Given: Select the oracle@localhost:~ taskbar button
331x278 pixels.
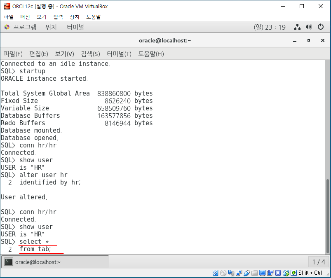Looking at the screenshot, I should [x=55, y=262].
